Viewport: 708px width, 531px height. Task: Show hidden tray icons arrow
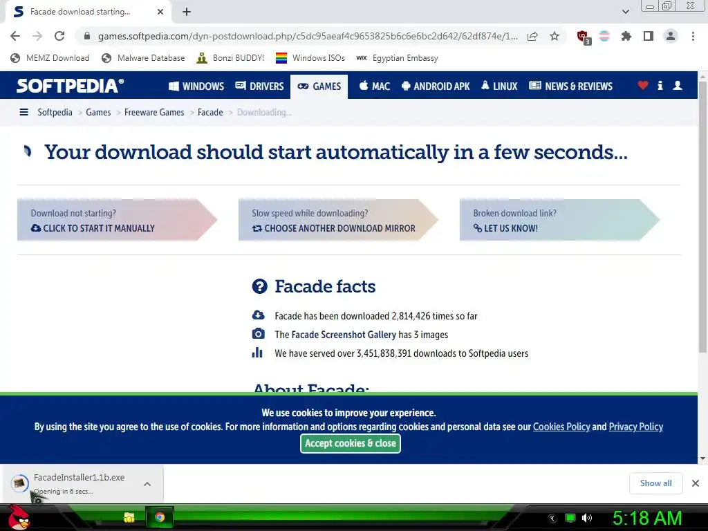click(552, 519)
